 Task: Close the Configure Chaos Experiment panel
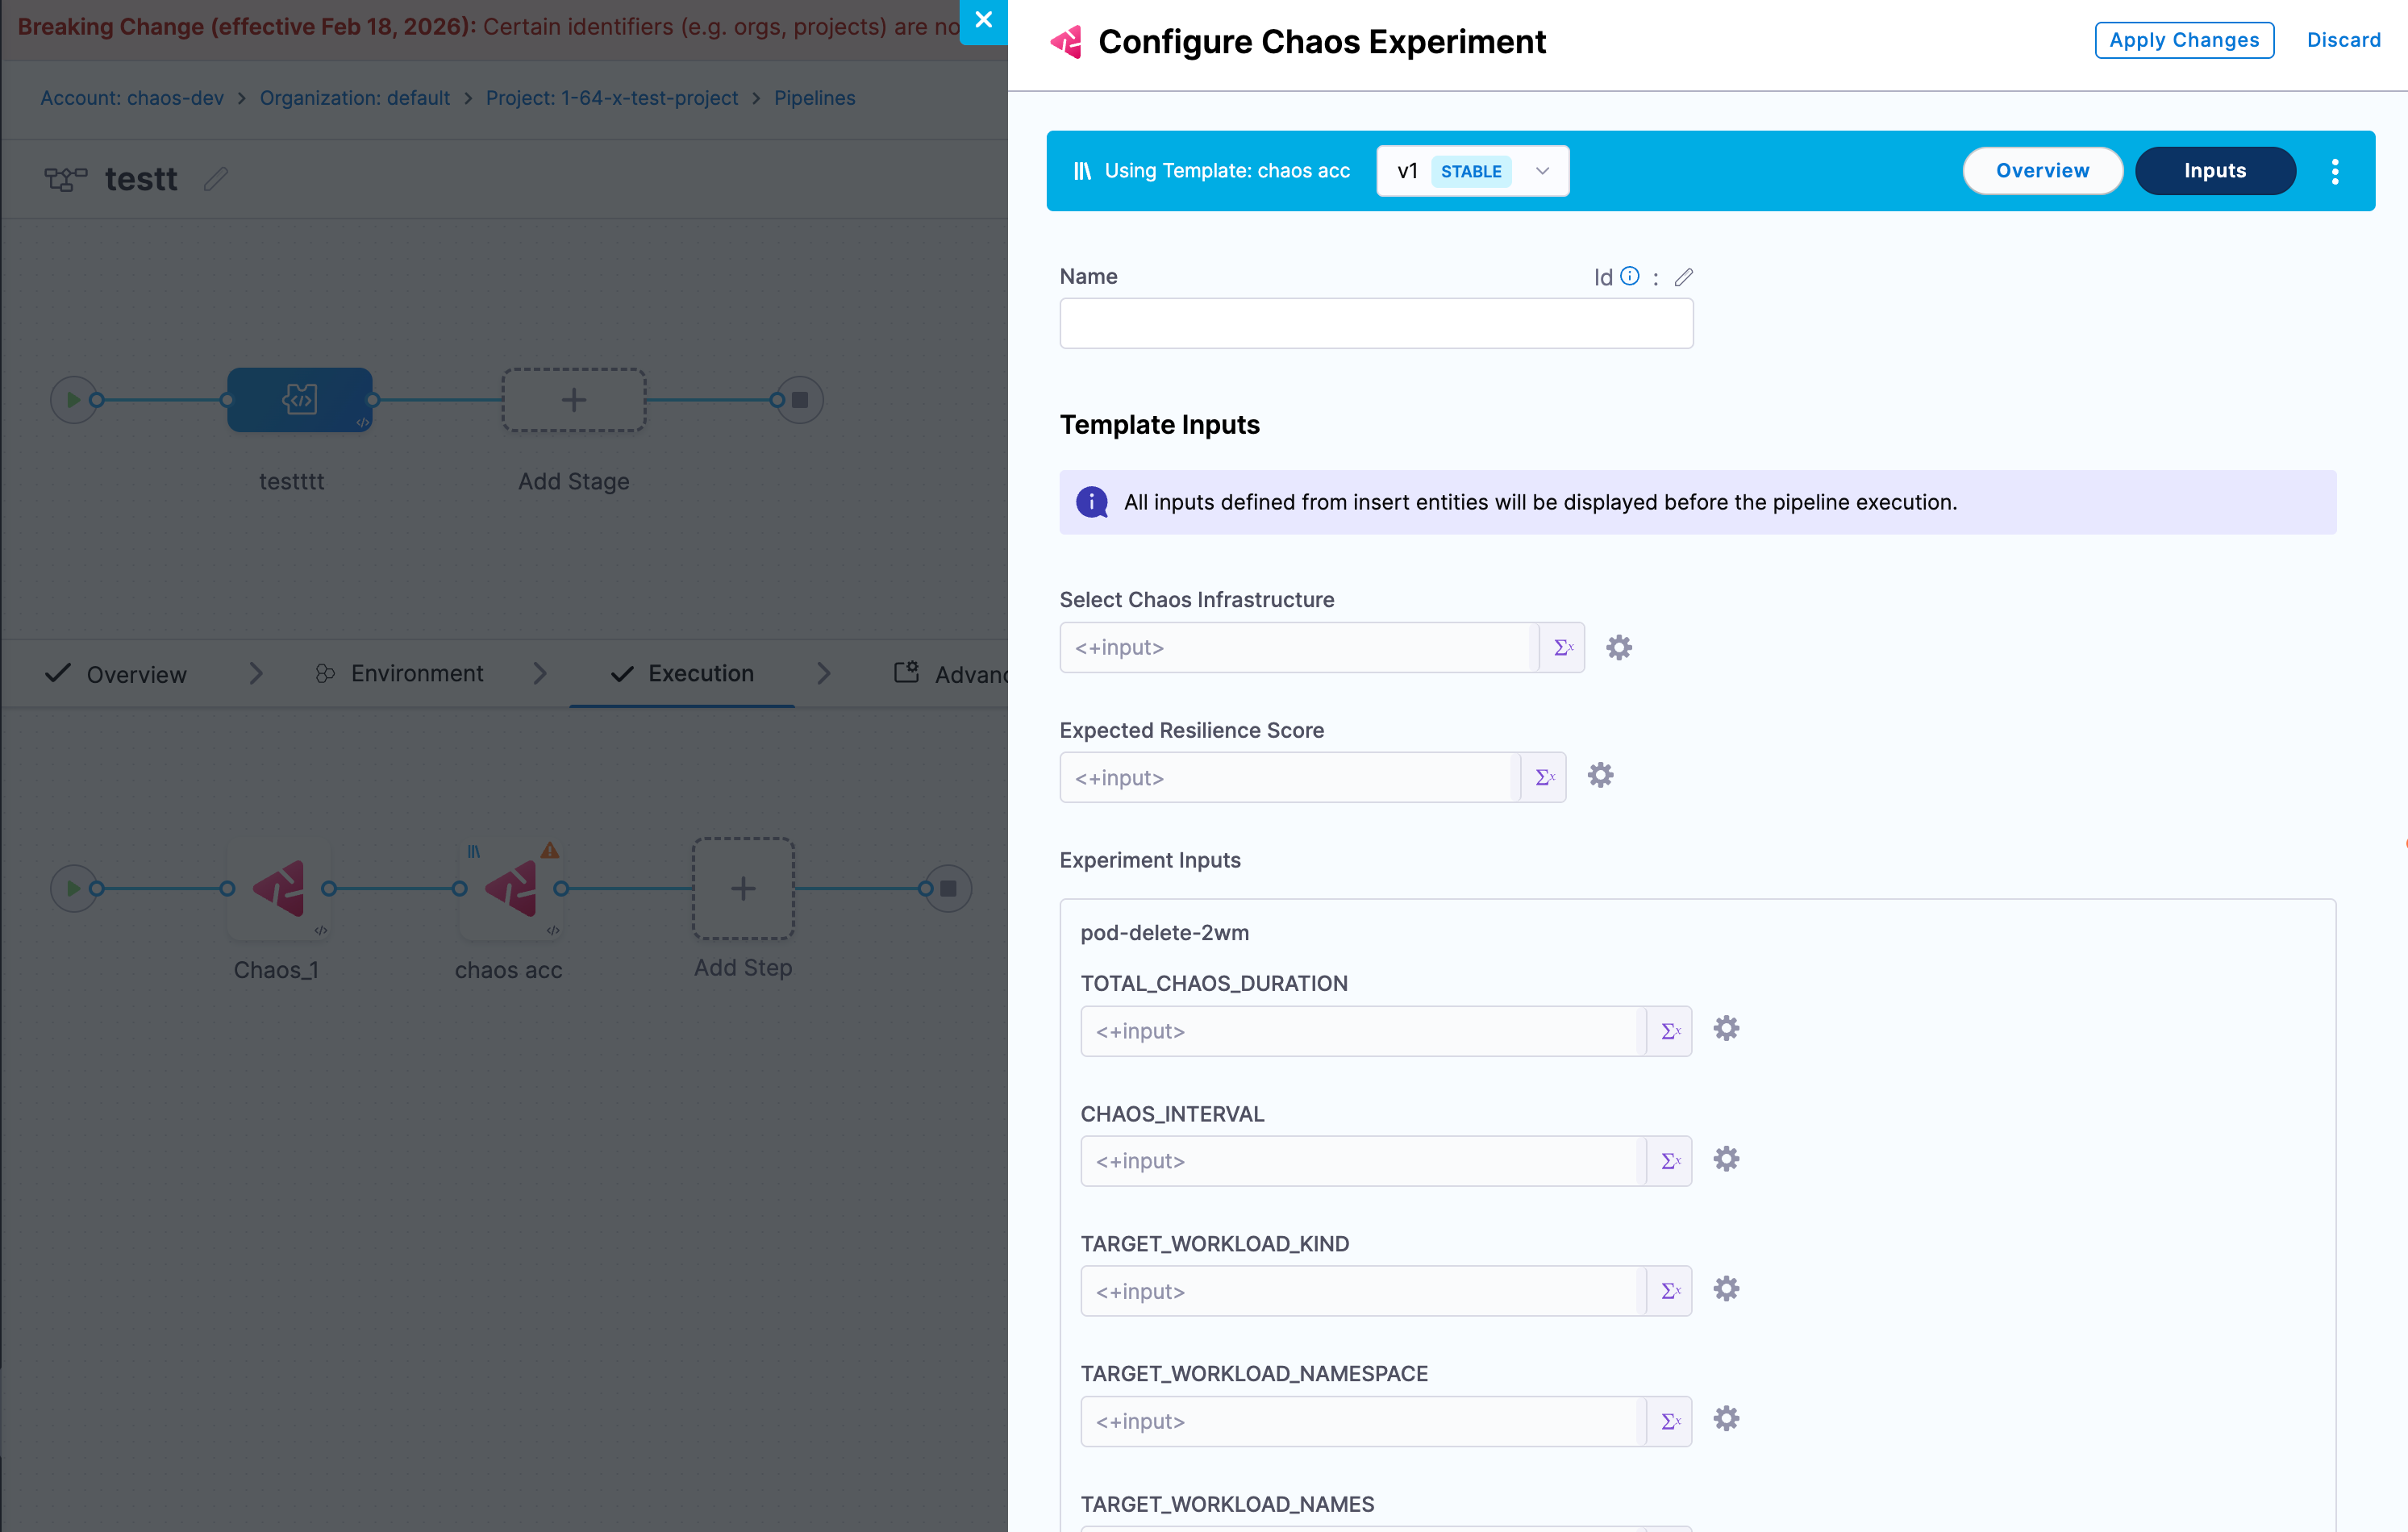(x=983, y=20)
